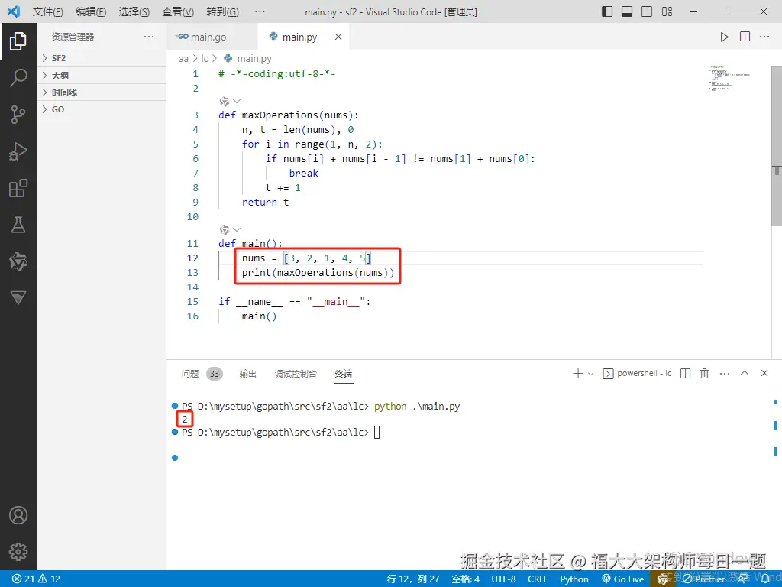Switch to 问题 problems tab
The height and width of the screenshot is (587, 782).
tap(202, 373)
